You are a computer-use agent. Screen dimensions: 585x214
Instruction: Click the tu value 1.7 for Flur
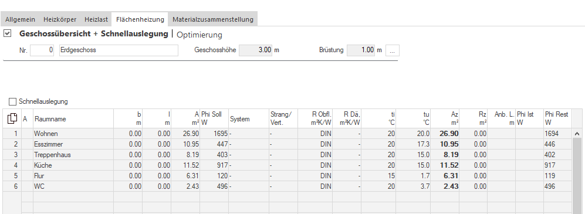click(x=413, y=176)
